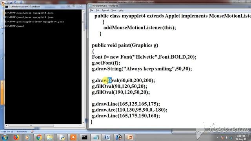Click the 'g.drawLine(165,125,165,175);' line
The height and width of the screenshot is (141, 251).
click(126, 104)
